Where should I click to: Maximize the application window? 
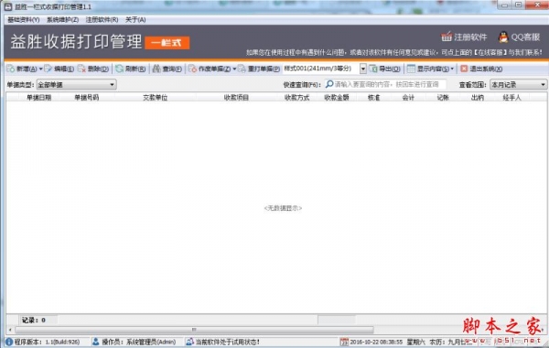coord(519,5)
